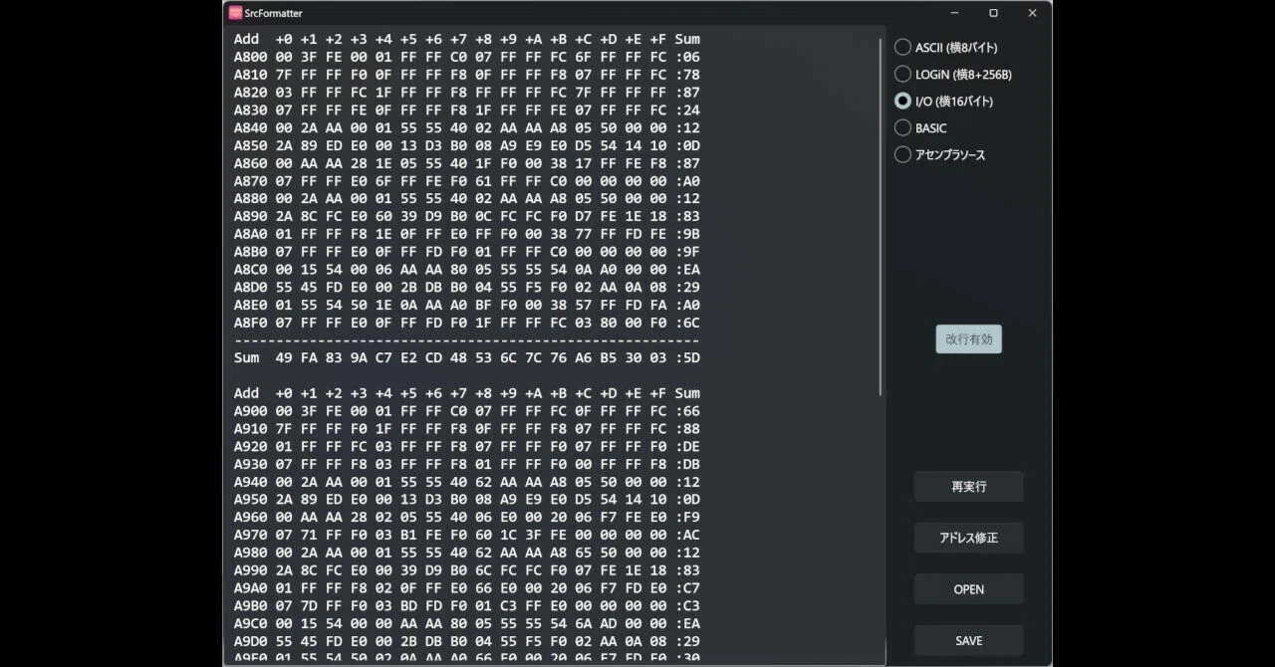The image size is (1275, 667).
Task: Click the SrcFormatter app icon in title bar
Action: click(x=235, y=13)
